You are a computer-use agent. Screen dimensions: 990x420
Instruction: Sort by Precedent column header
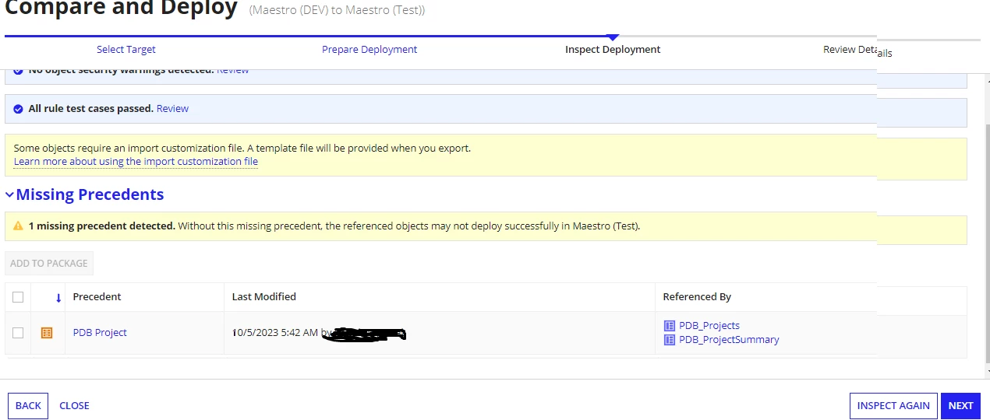(97, 297)
